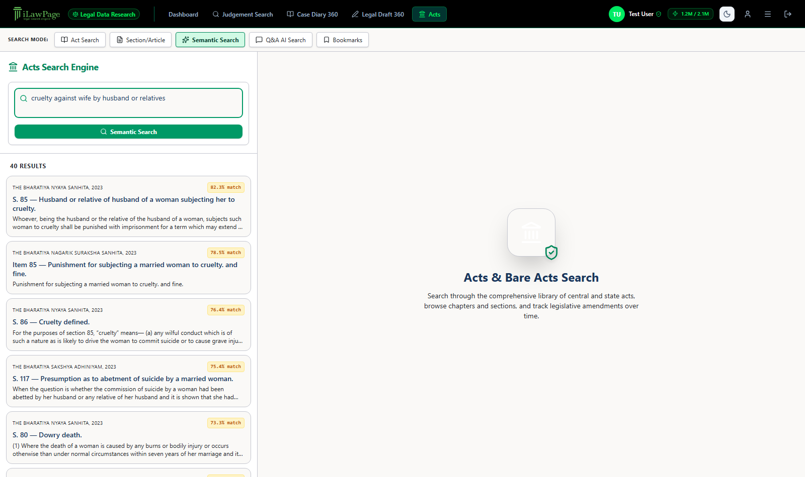Click the Legal Data Research badge
Screen dimensions: 805x477
click(x=104, y=14)
